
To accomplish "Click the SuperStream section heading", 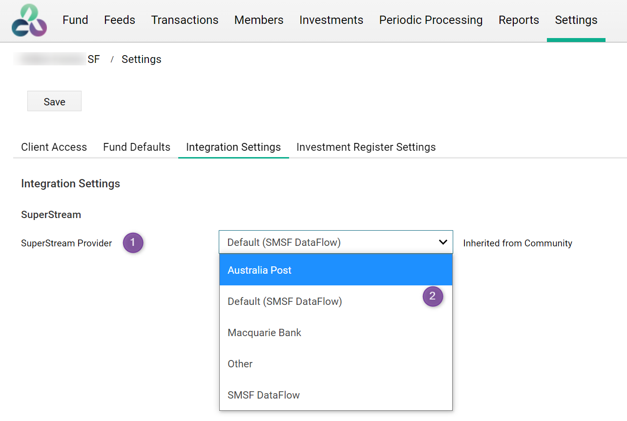I will [x=51, y=214].
